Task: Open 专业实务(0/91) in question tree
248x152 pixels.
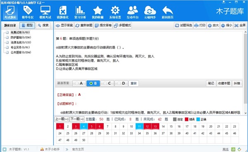Action: (x=20, y=47)
